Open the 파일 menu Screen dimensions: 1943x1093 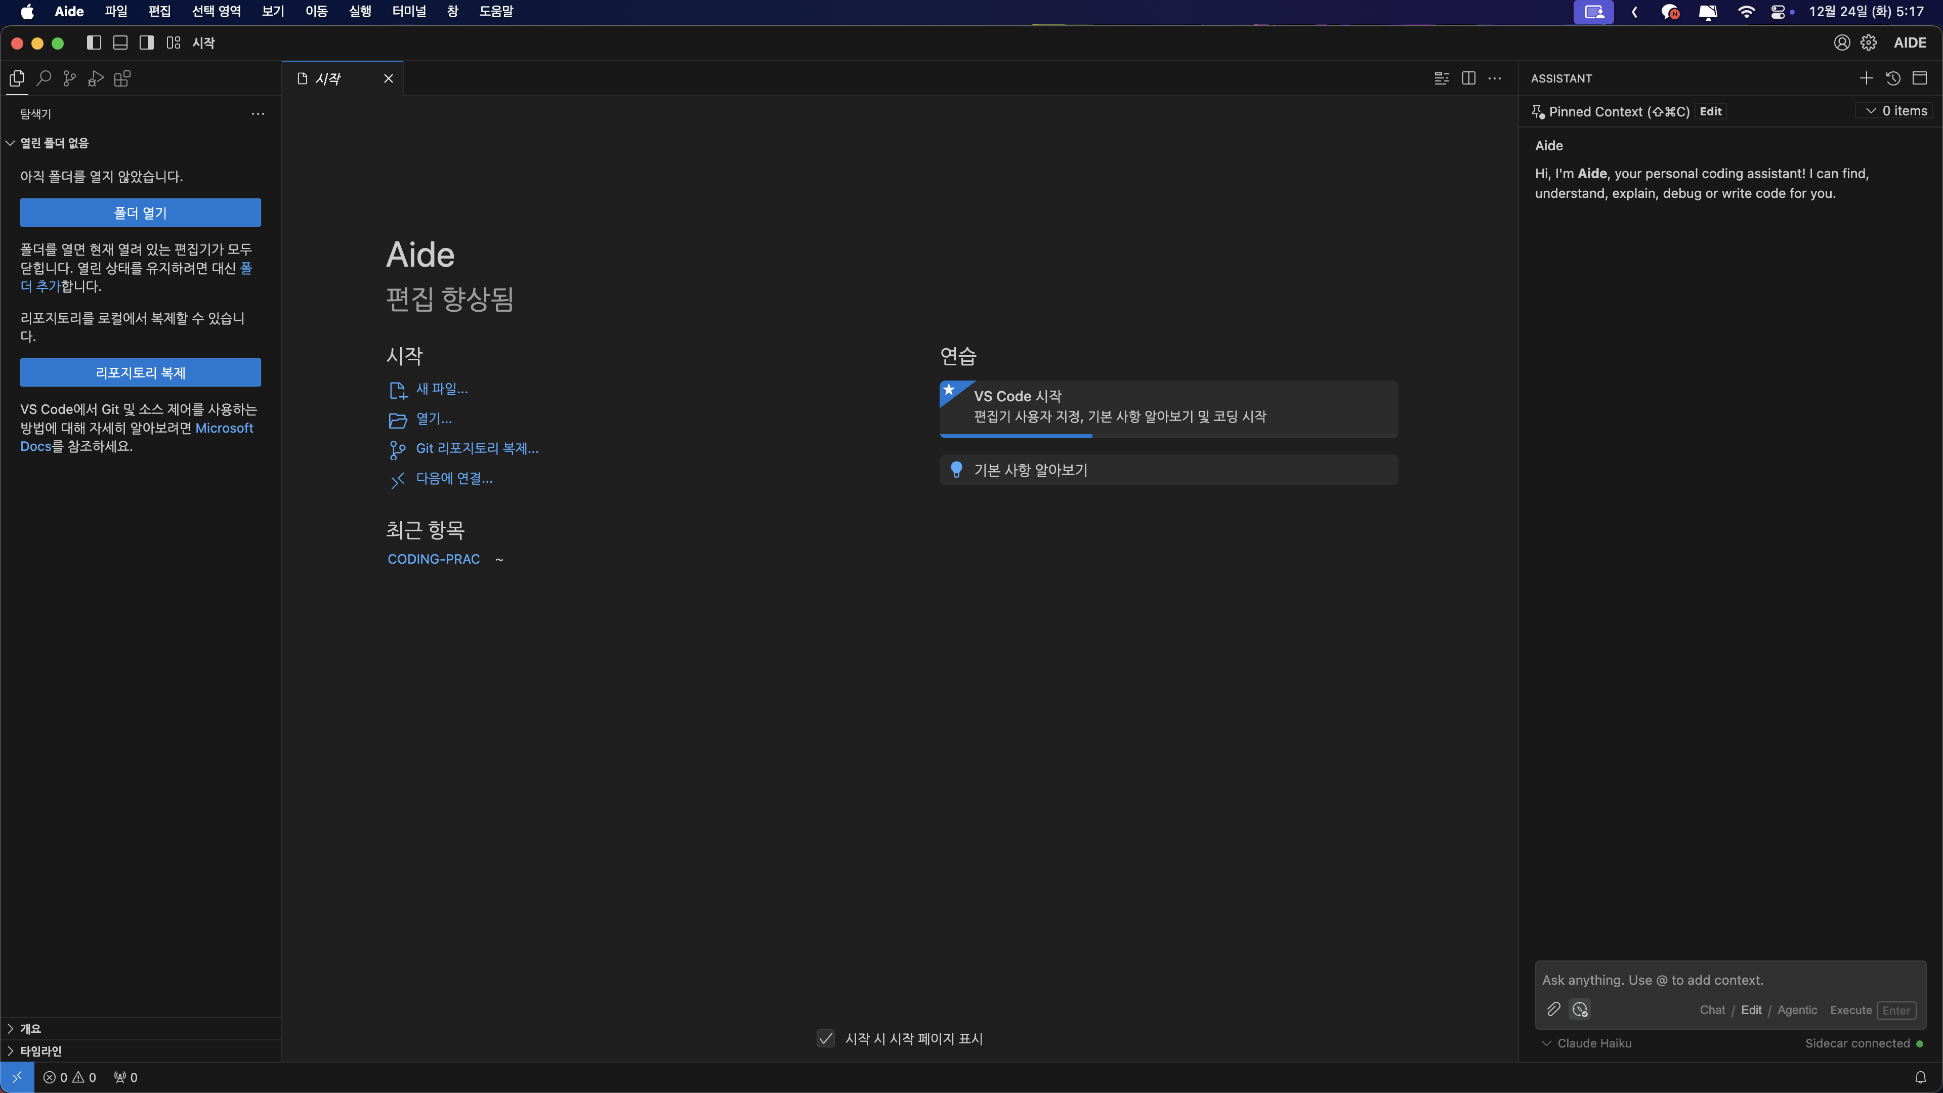pos(116,11)
